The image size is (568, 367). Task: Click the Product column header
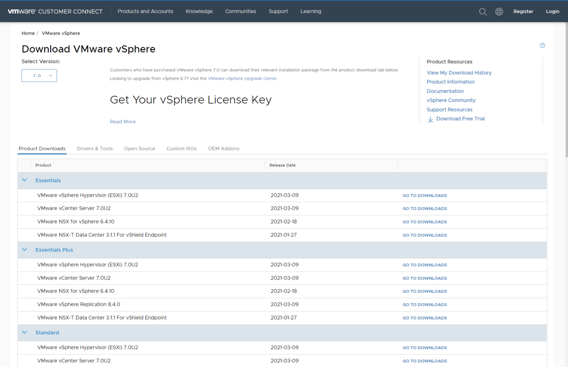click(x=43, y=165)
